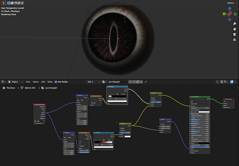This screenshot has height=166, width=239.
Task: Disable the Use Nodes checkbox
Action: pyautogui.click(x=56, y=82)
